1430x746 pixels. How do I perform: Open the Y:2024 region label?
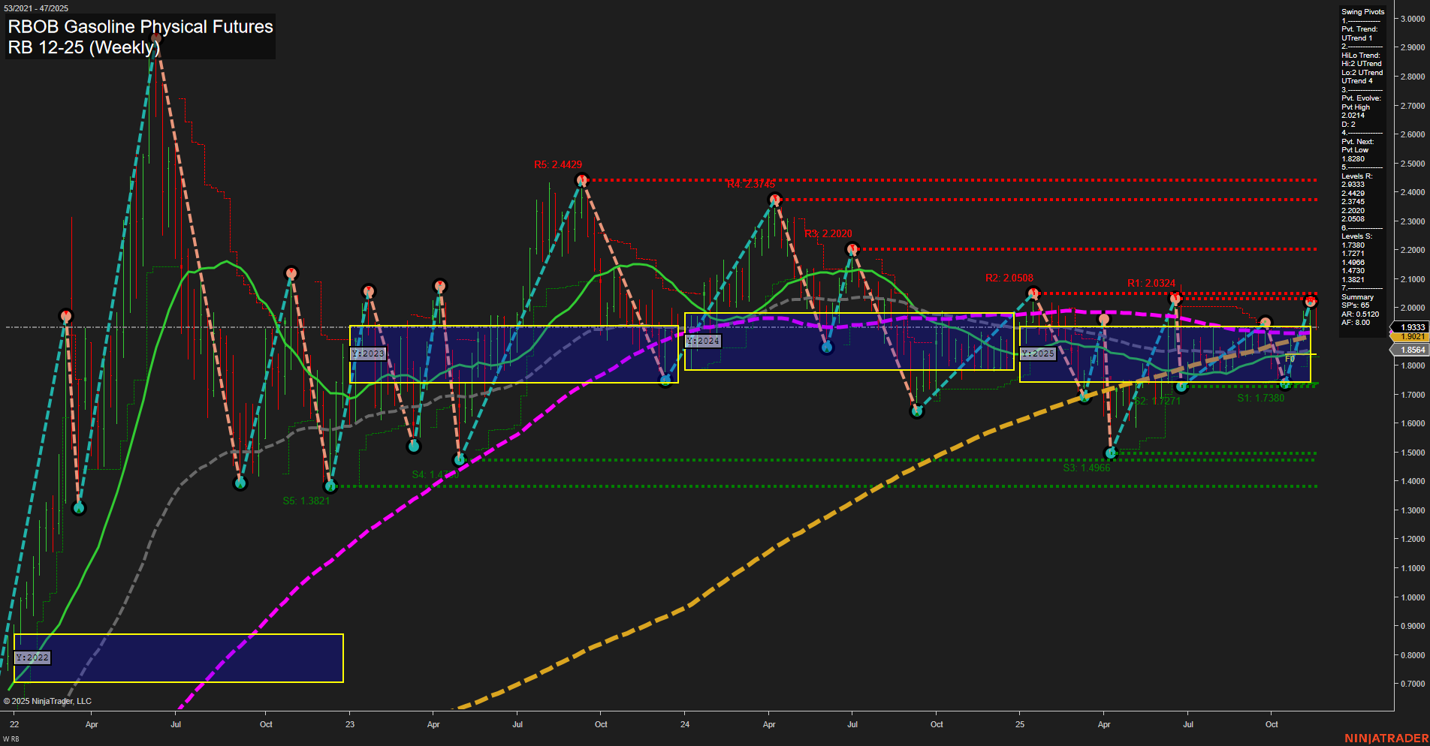703,340
